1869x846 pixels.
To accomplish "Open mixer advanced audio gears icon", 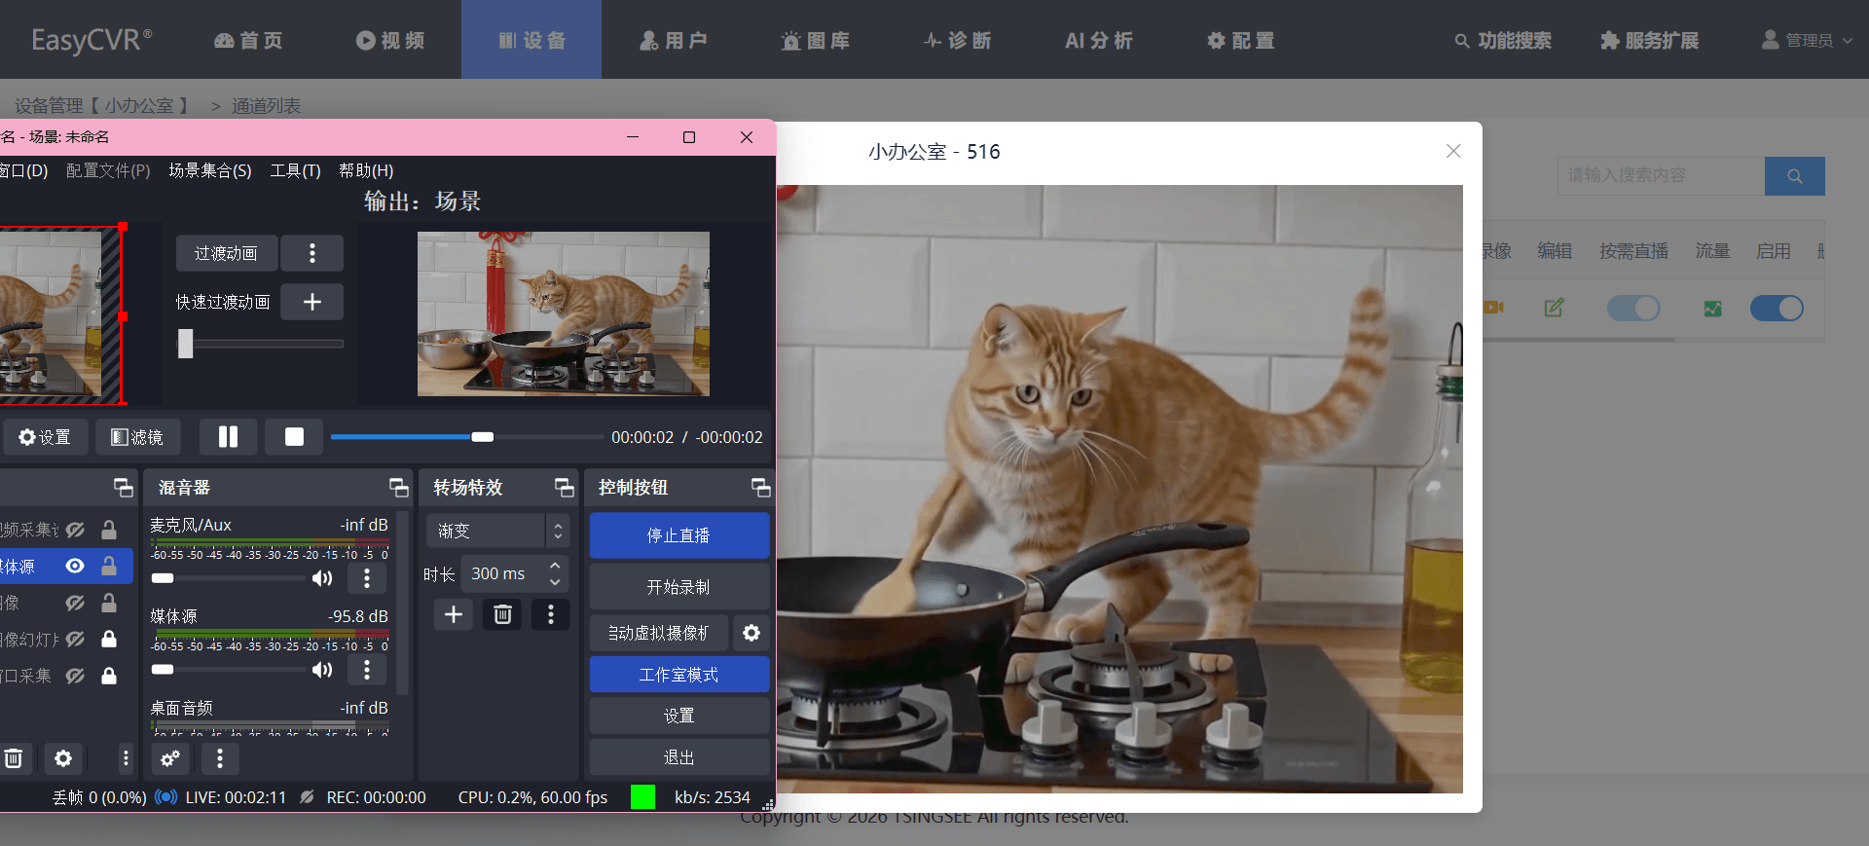I will pos(170,758).
